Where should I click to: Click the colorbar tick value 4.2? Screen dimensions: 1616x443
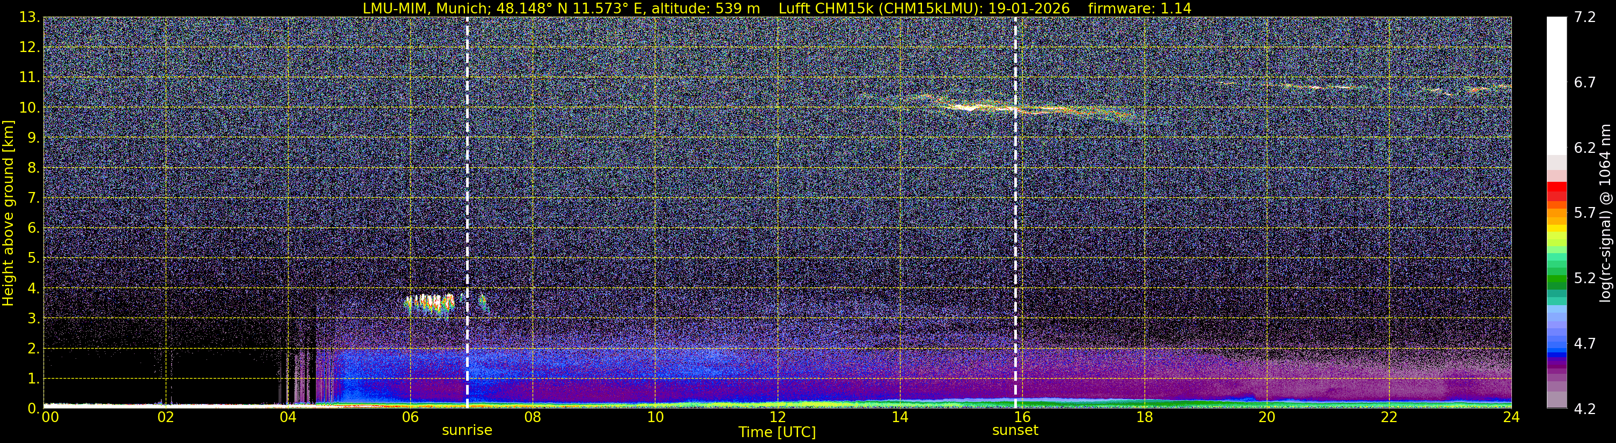(1585, 409)
